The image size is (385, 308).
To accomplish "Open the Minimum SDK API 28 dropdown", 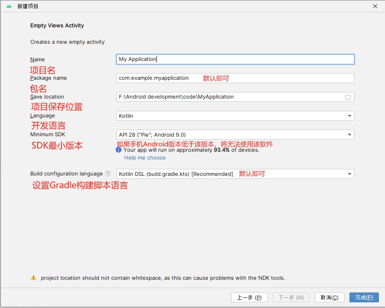I will click(350, 135).
